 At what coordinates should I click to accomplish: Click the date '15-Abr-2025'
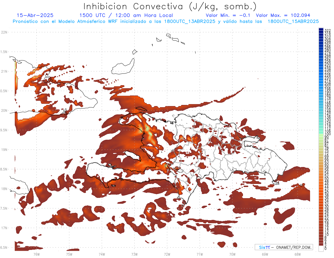[35, 15]
